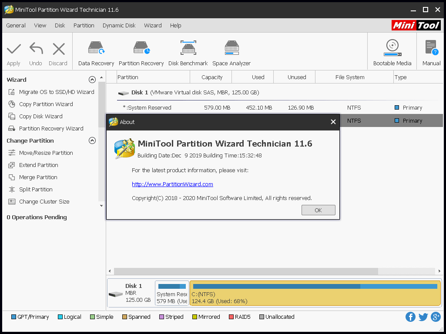Select Change Cluster Size
This screenshot has width=446, height=334.
(x=39, y=202)
